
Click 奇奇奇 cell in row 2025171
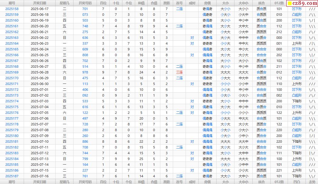point(207,84)
